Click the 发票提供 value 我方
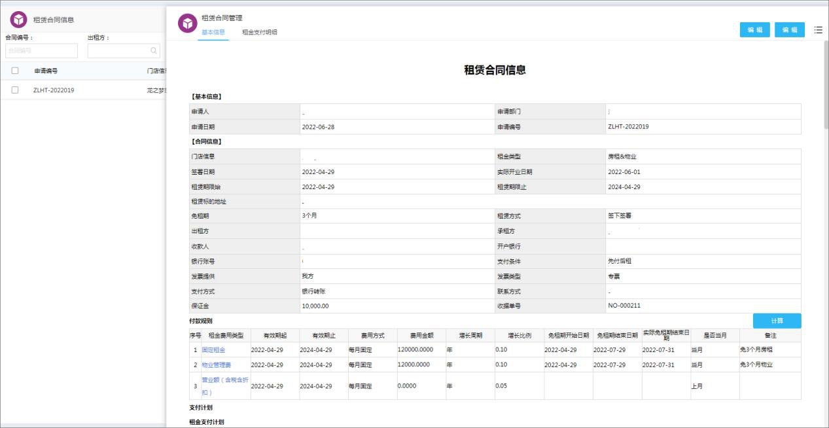The image size is (829, 428). coord(308,276)
